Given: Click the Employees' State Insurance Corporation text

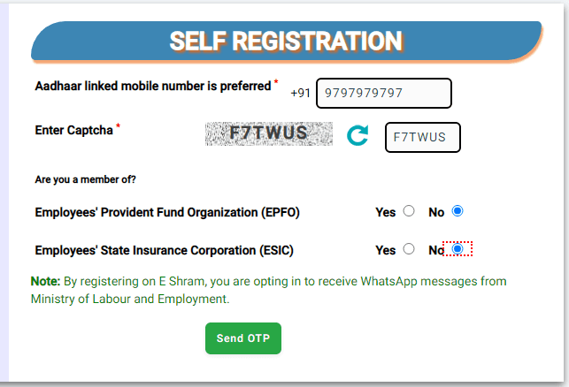Looking at the screenshot, I should click(164, 250).
